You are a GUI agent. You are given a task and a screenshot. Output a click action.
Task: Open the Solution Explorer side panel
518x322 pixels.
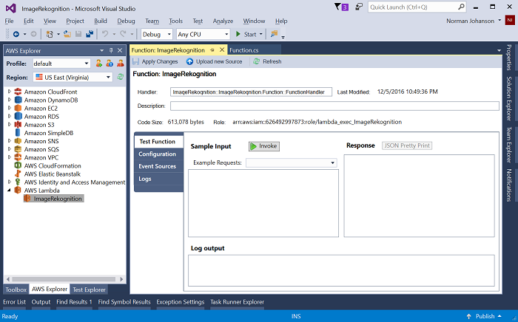[x=509, y=98]
